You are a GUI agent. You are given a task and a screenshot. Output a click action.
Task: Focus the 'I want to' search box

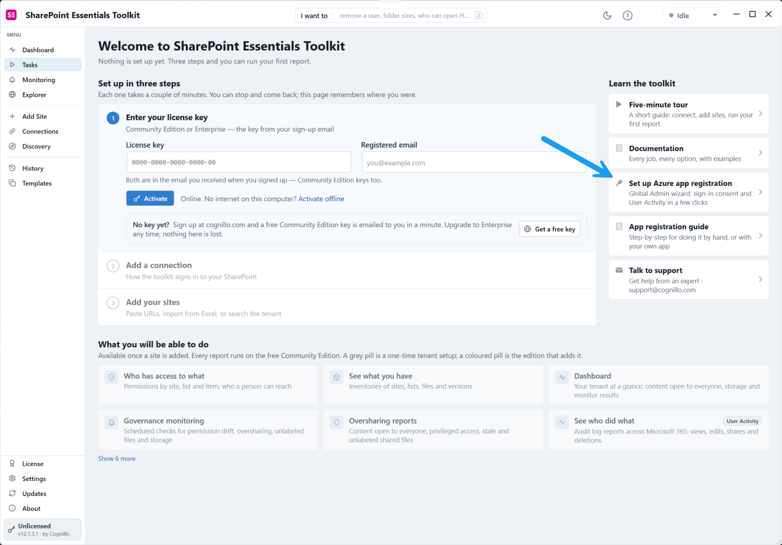(x=391, y=15)
